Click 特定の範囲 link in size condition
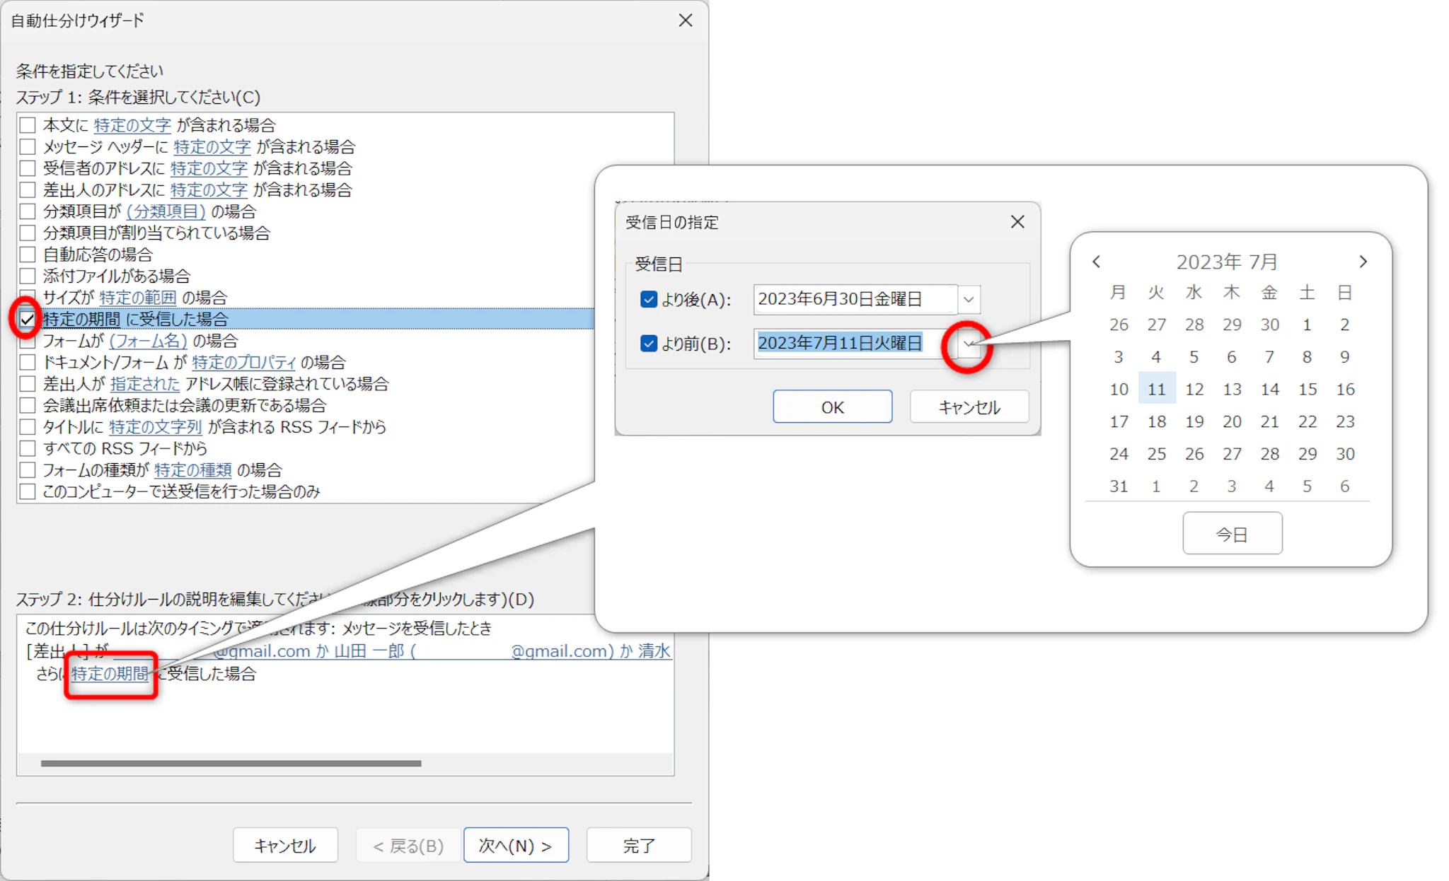 coord(138,298)
